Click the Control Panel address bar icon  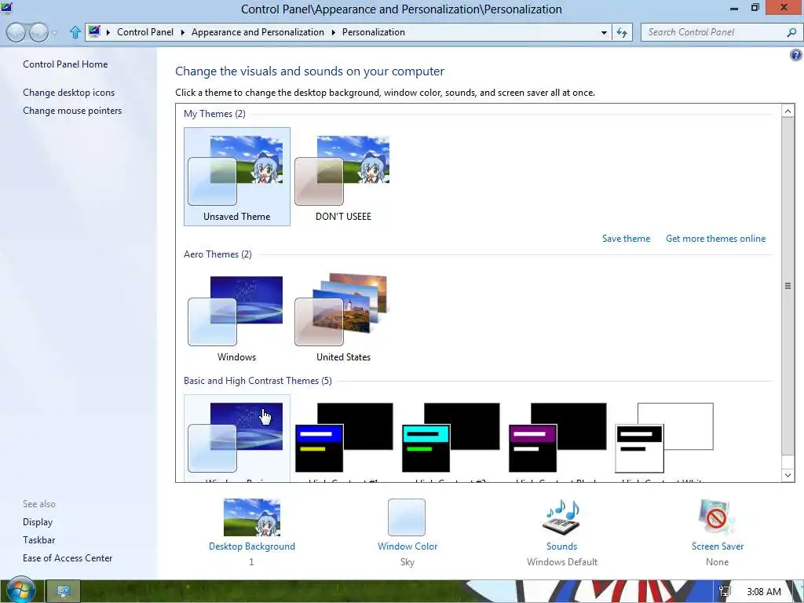click(94, 31)
